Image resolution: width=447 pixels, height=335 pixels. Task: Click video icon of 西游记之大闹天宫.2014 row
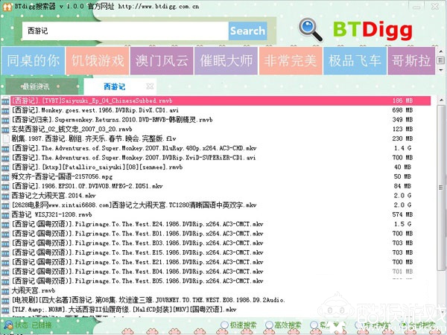click(5, 196)
